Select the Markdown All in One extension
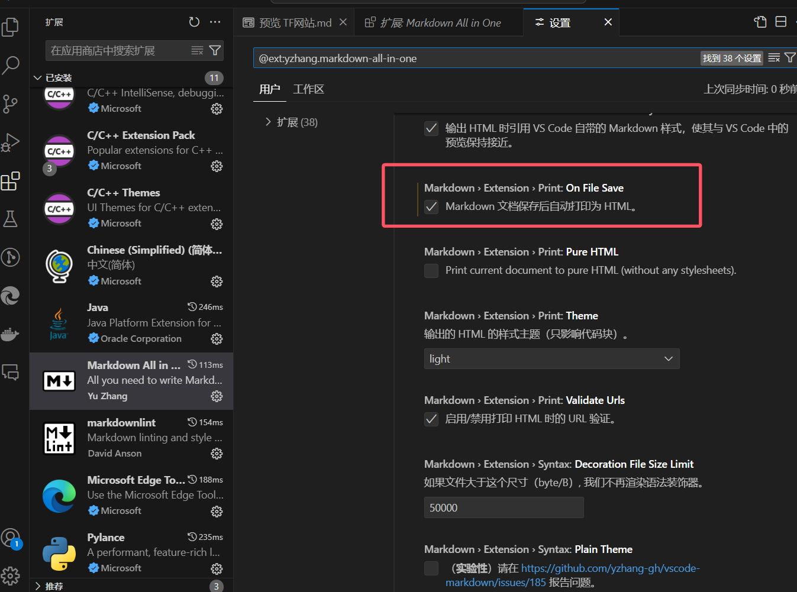This screenshot has width=797, height=592. click(131, 381)
